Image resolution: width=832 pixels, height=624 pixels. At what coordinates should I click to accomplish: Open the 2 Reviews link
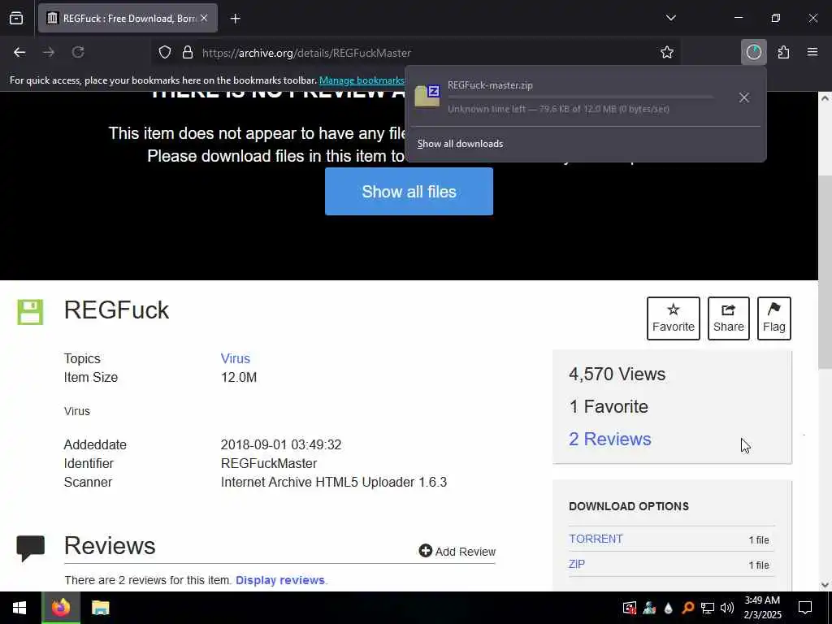pos(610,440)
